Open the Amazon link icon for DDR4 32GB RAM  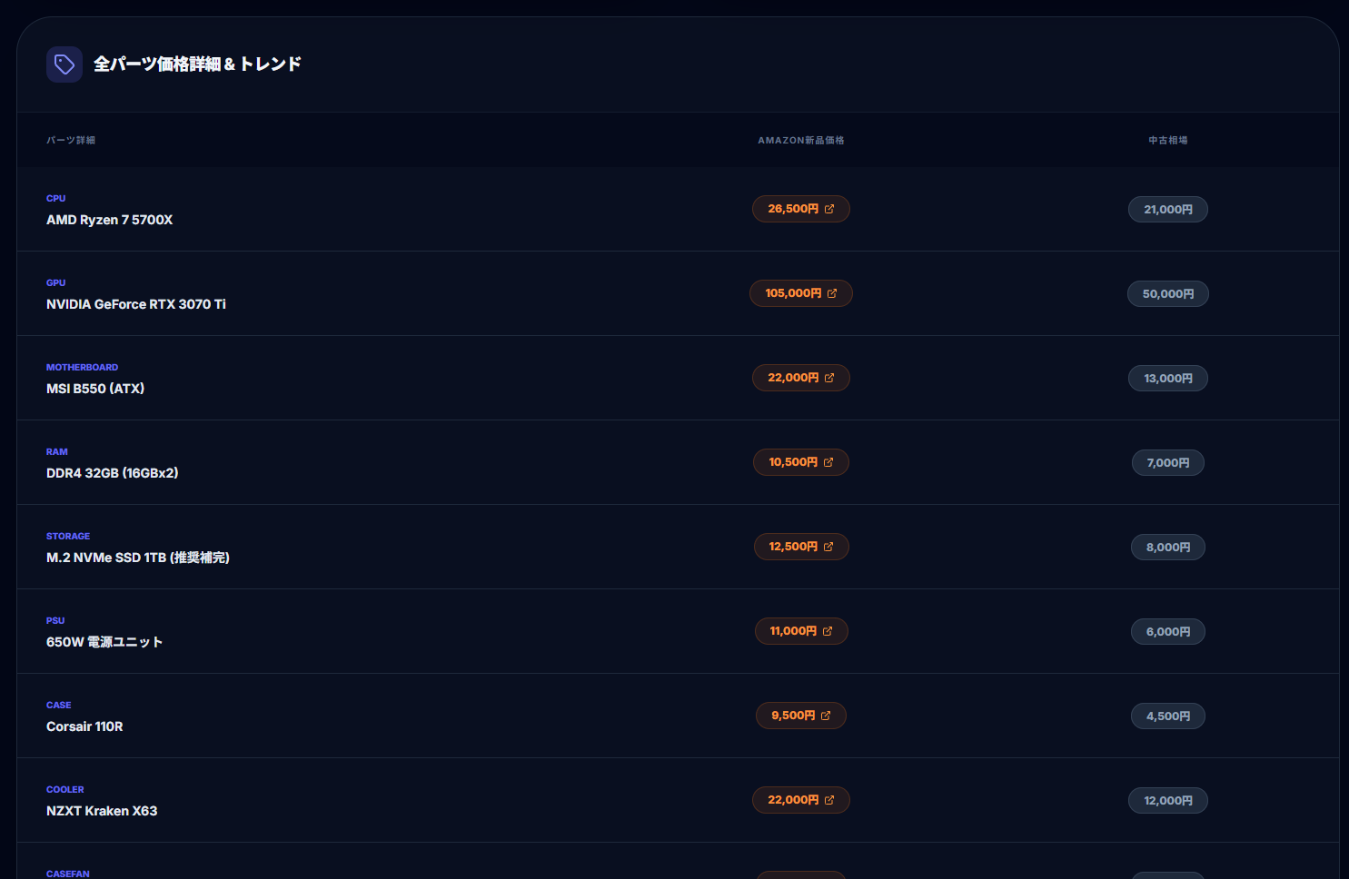[828, 462]
